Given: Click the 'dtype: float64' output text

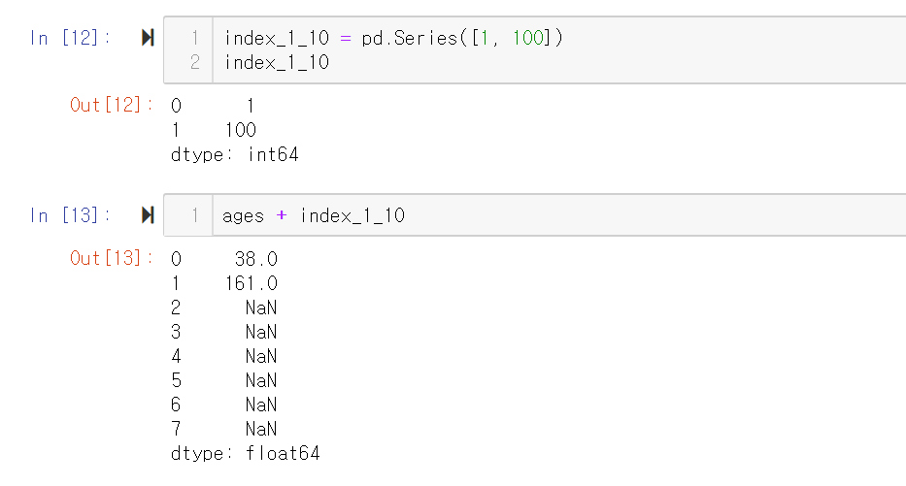Looking at the screenshot, I should [x=246, y=453].
